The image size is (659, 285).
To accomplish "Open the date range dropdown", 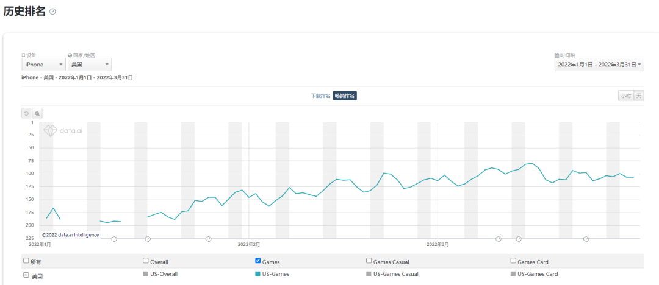I will [599, 65].
